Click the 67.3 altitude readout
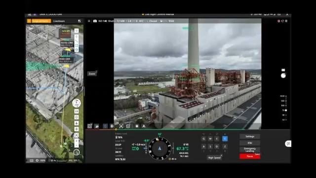 [x=181, y=149]
